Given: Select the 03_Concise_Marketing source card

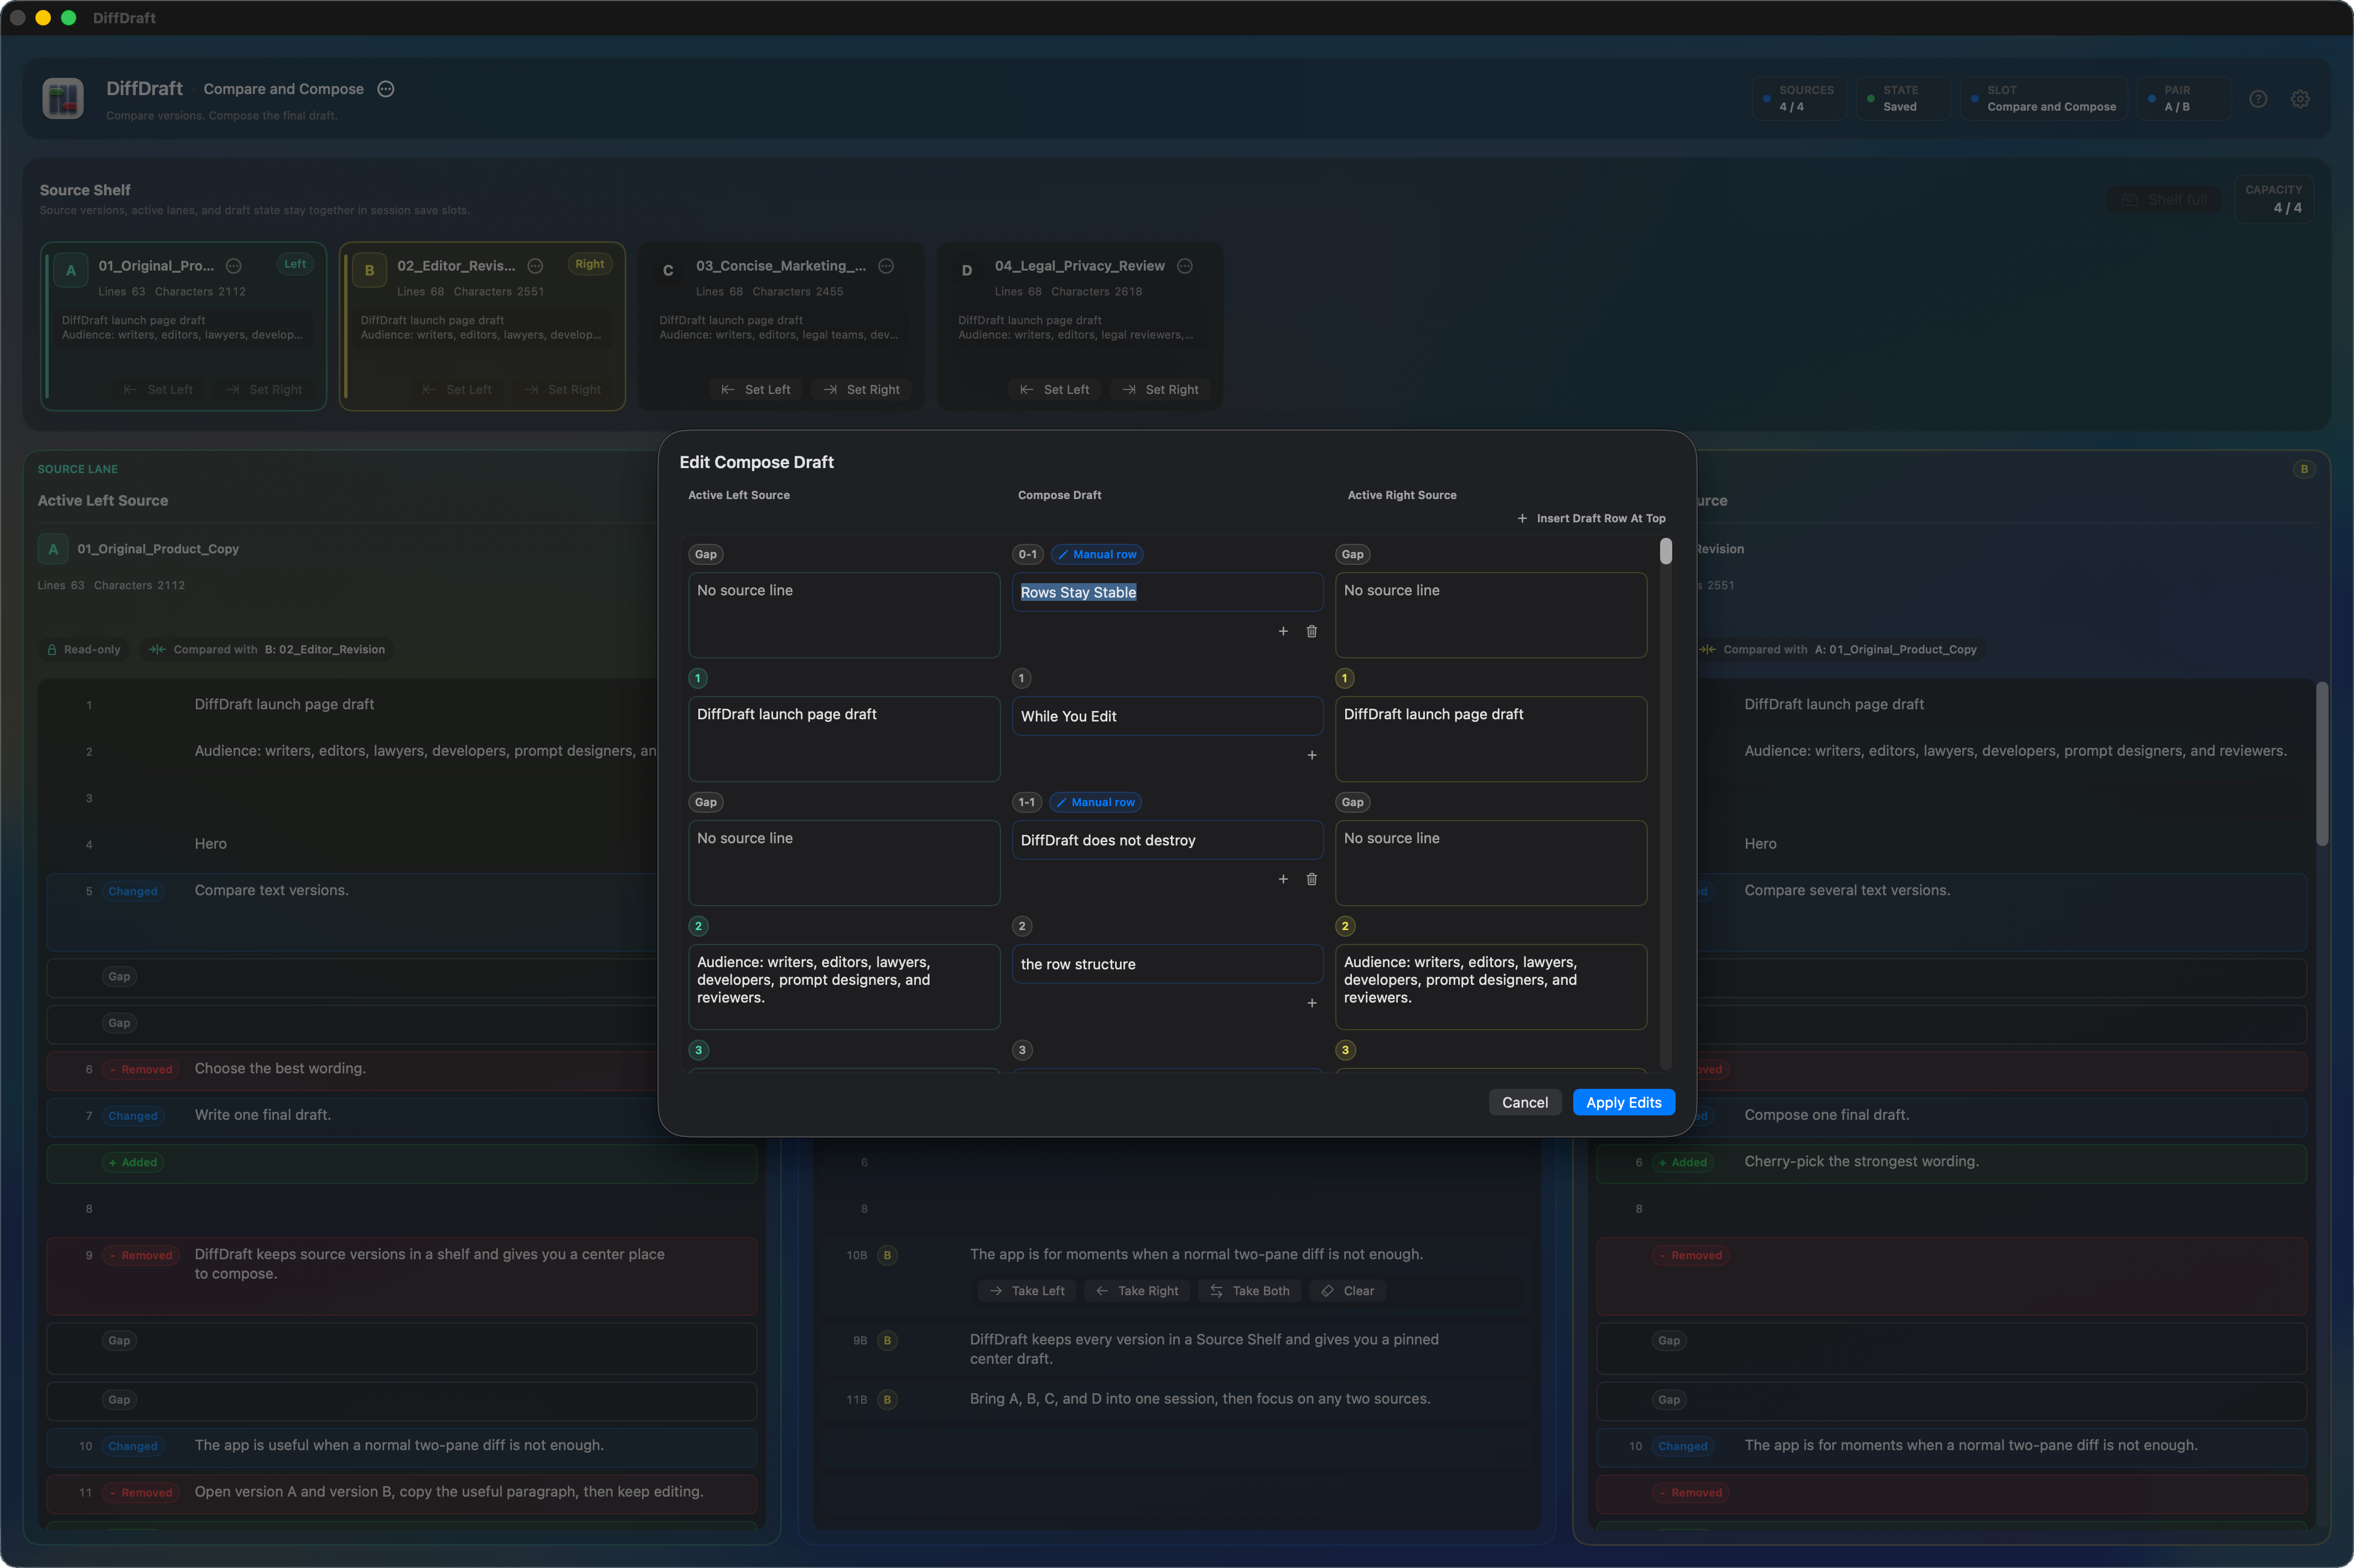Looking at the screenshot, I should (781, 326).
